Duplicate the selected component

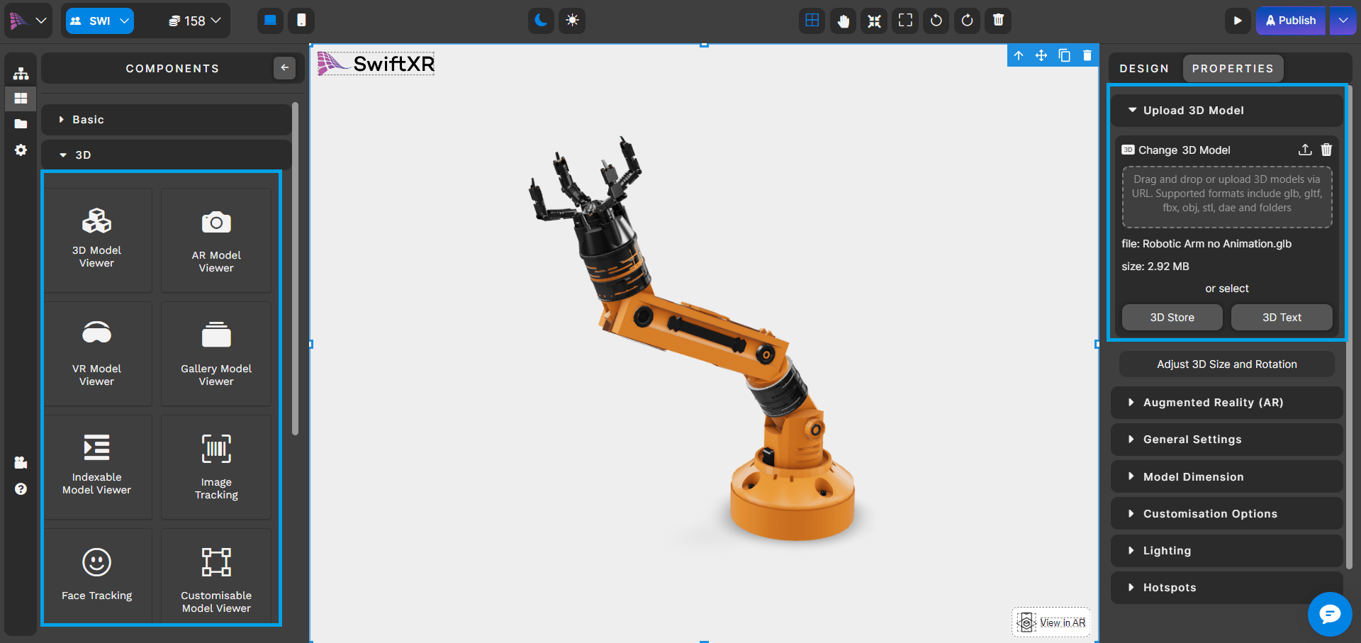click(x=1064, y=55)
